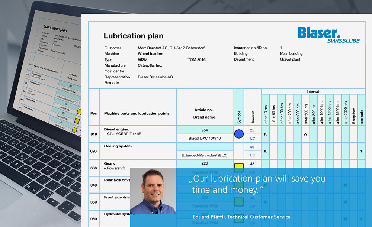Viewport: 372px width, 227px height.
Task: Select amount '22' in Diesel engine row
Action: pyautogui.click(x=252, y=130)
